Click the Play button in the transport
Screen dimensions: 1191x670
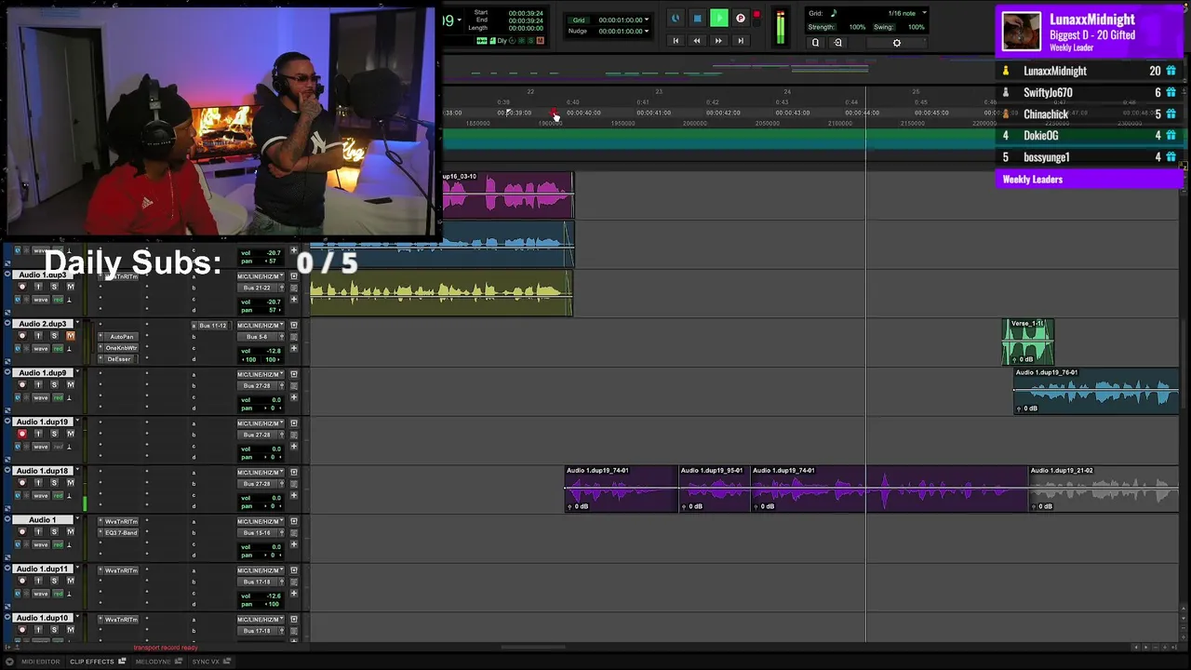[x=719, y=18]
